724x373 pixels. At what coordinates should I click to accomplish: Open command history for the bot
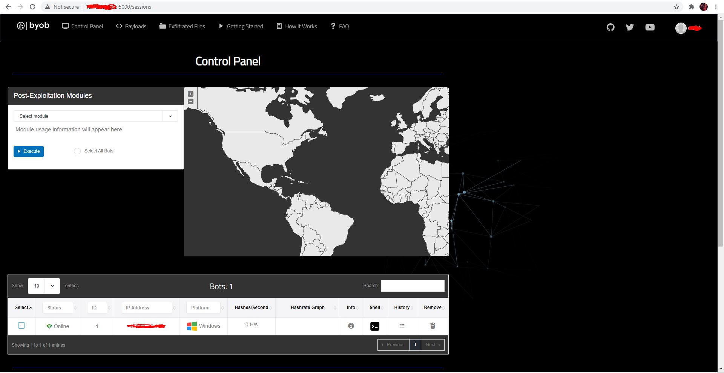click(402, 326)
